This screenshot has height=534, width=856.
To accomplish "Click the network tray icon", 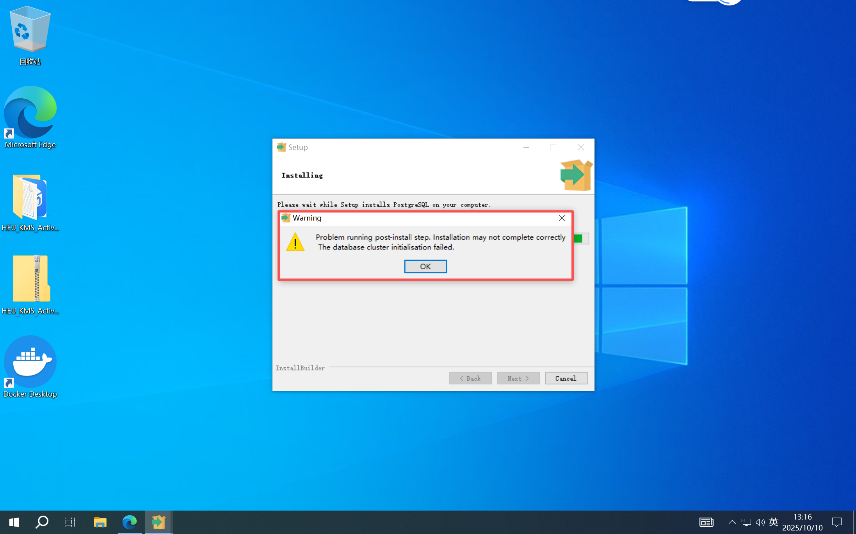I will pyautogui.click(x=746, y=522).
